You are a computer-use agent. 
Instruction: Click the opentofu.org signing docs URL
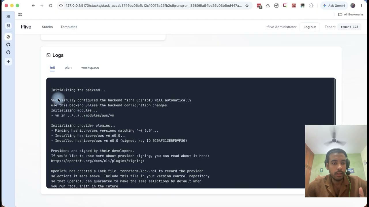[98, 161]
